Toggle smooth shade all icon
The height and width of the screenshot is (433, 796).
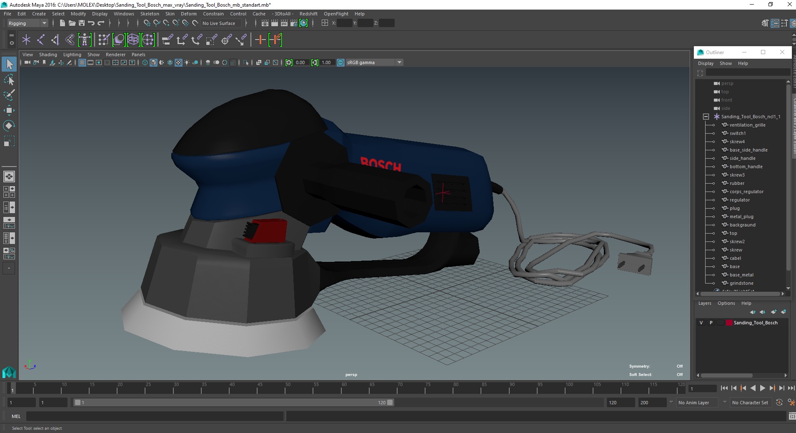(153, 62)
